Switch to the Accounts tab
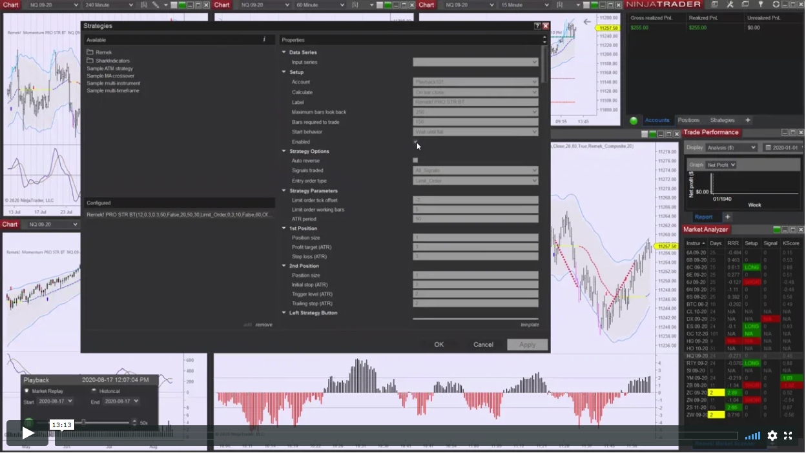This screenshot has width=806, height=453. point(657,120)
